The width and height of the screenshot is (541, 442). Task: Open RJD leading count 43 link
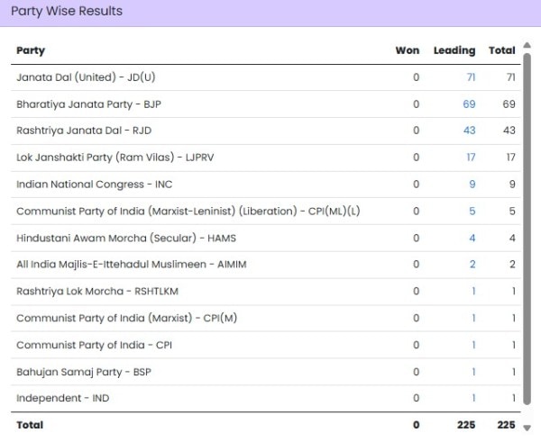469,131
